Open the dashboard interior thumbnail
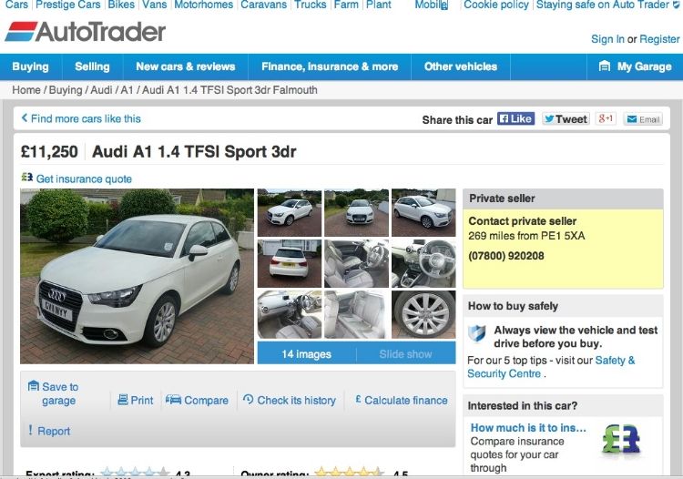The height and width of the screenshot is (479, 683). (x=290, y=314)
